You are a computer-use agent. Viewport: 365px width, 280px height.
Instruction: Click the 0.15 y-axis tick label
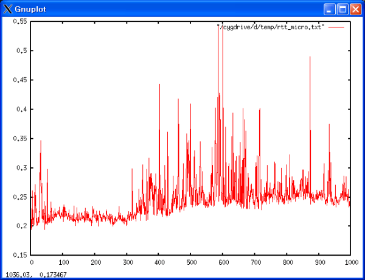pos(20,255)
